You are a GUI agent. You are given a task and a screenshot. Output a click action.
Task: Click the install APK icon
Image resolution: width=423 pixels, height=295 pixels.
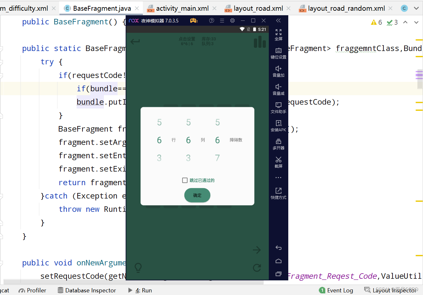tap(279, 123)
